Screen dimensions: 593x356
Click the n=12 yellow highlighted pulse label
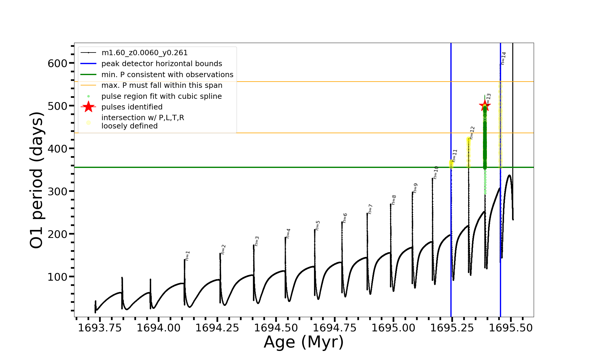tap(472, 133)
